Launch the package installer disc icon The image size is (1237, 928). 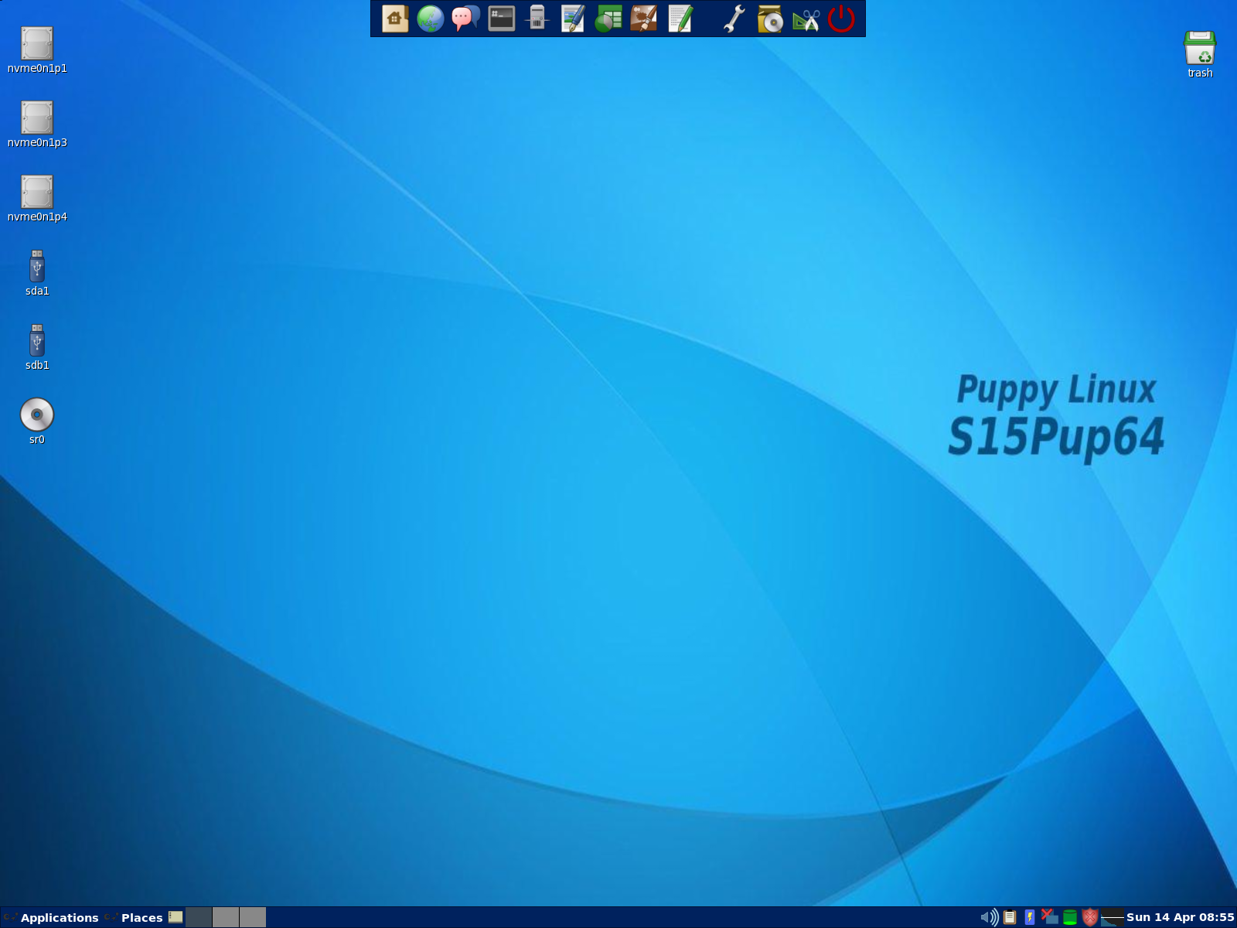770,19
